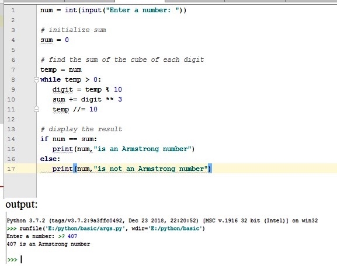Click the 'while' keyword on line 8
The width and height of the screenshot is (337, 266).
(x=50, y=80)
